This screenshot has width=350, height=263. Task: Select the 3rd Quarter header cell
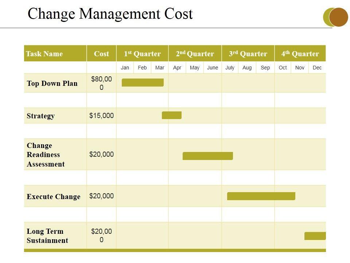pyautogui.click(x=248, y=54)
